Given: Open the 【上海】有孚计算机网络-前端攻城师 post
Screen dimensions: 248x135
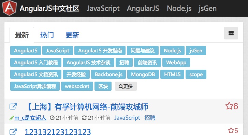Looking at the screenshot, I should [x=87, y=107].
